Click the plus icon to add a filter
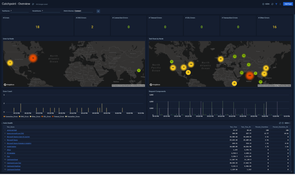 click(x=98, y=11)
